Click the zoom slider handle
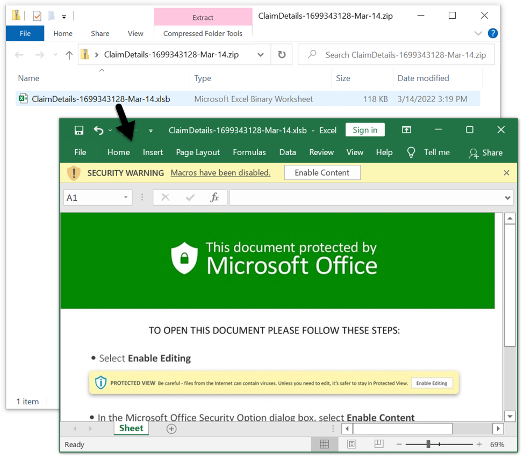 [x=428, y=445]
